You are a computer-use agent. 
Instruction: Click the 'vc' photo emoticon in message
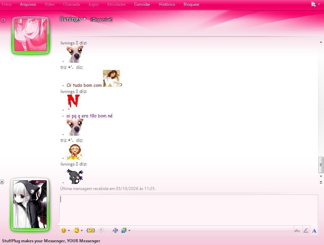pyautogui.click(x=112, y=78)
